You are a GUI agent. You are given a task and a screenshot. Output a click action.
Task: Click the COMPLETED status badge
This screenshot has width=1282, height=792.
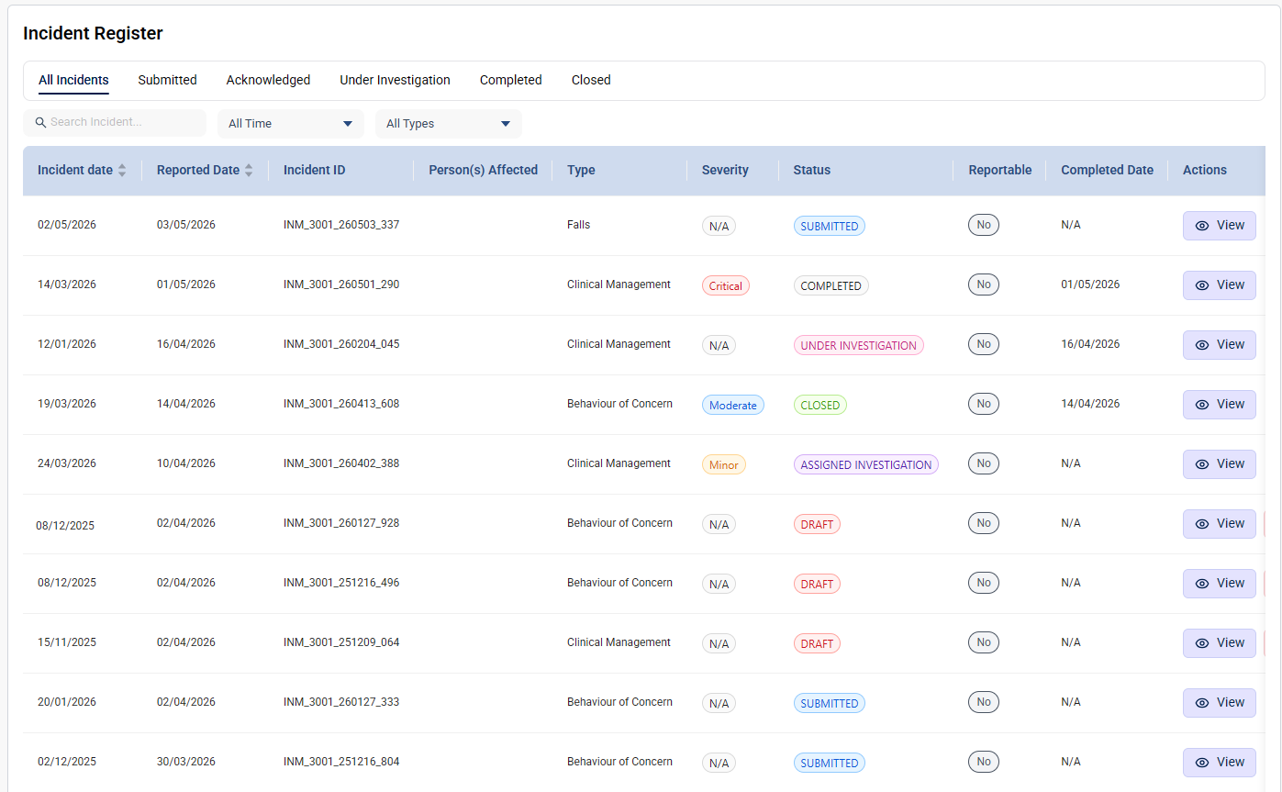click(831, 285)
